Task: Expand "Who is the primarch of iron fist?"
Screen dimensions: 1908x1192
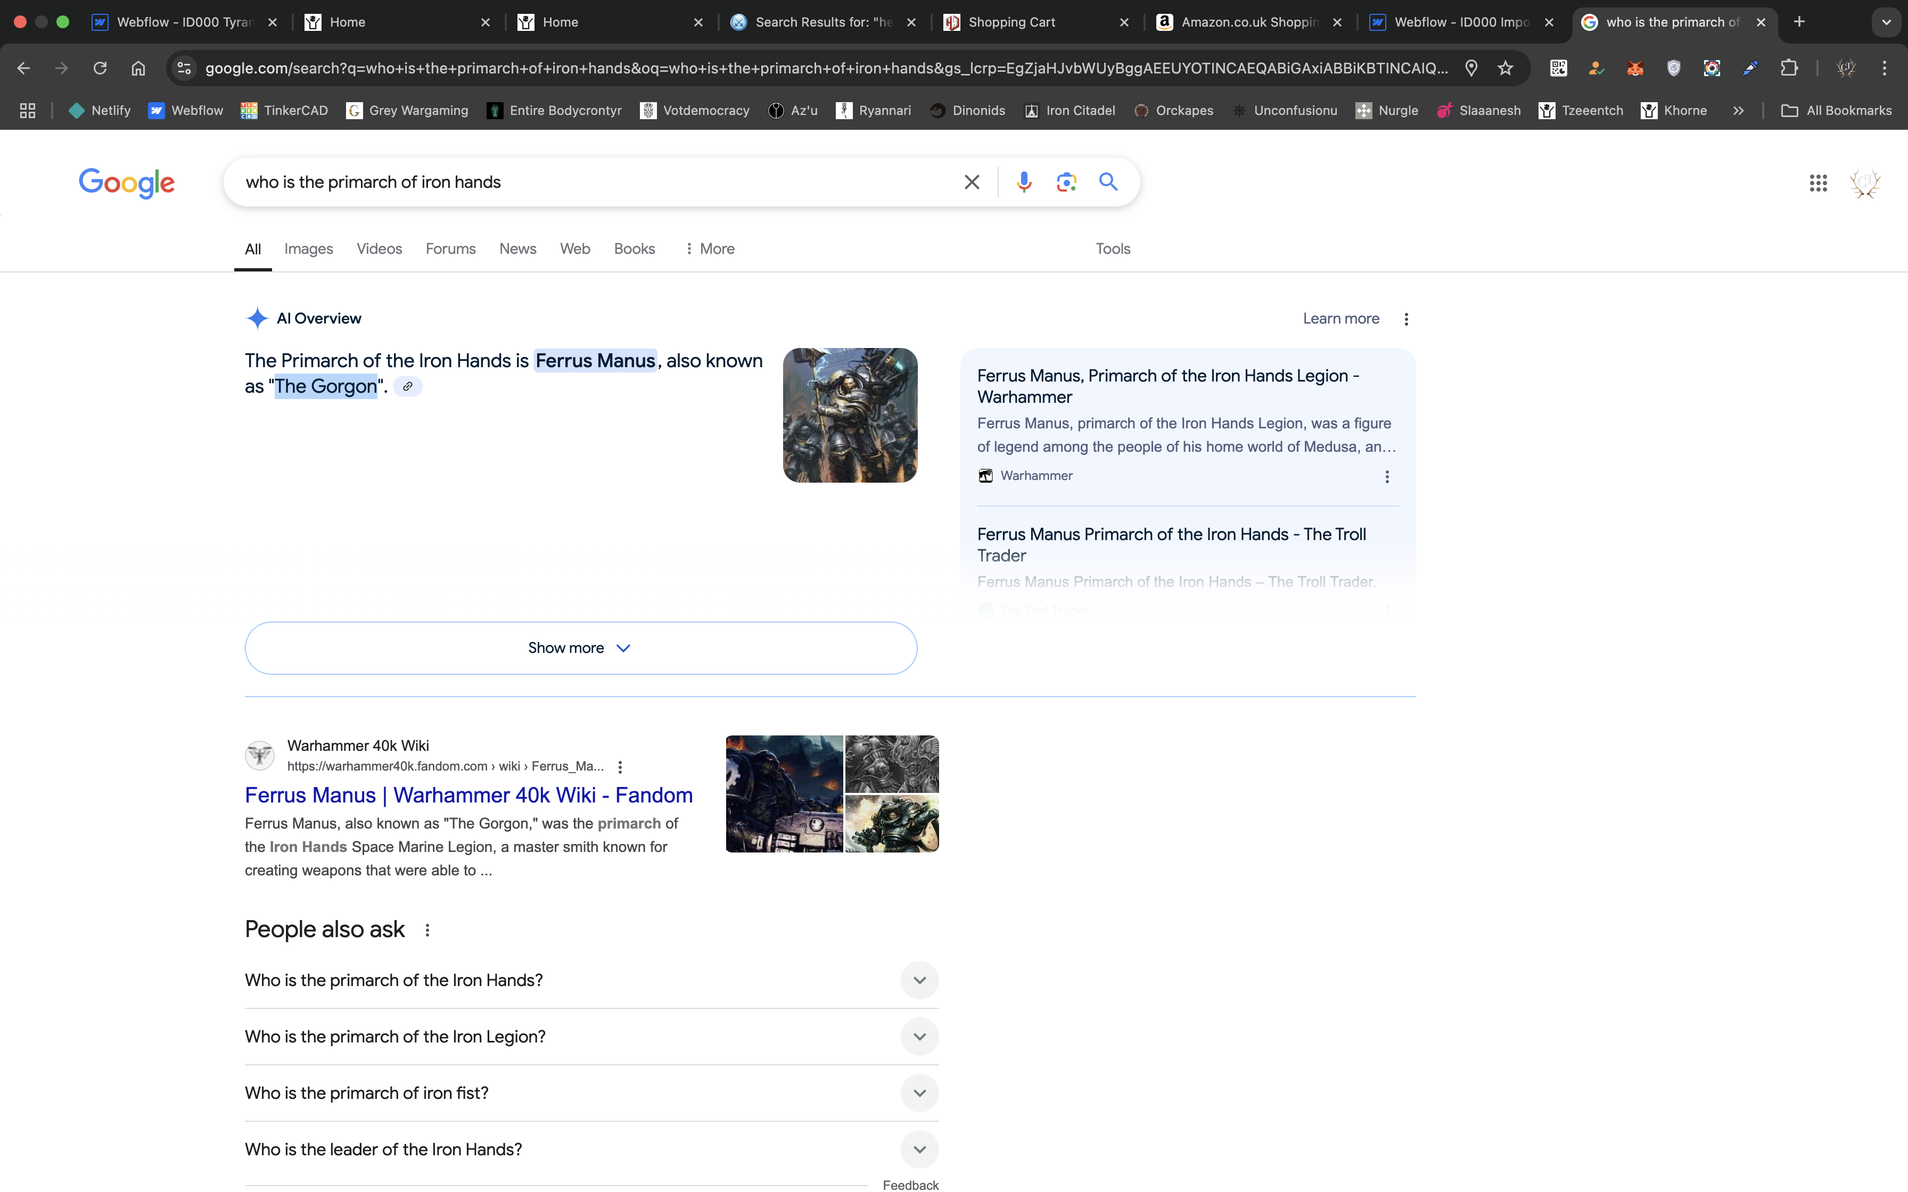Action: [x=919, y=1092]
